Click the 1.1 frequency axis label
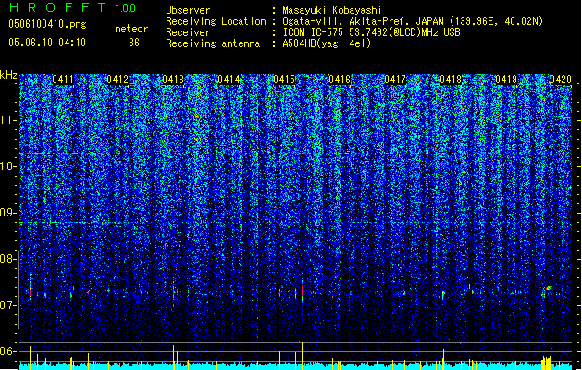The image size is (582, 370). click(x=7, y=120)
